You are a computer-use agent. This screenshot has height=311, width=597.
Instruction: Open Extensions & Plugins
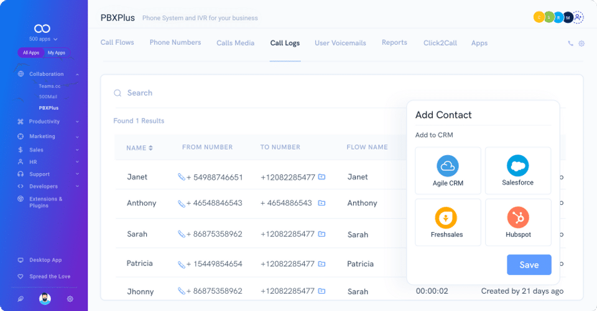tap(45, 202)
